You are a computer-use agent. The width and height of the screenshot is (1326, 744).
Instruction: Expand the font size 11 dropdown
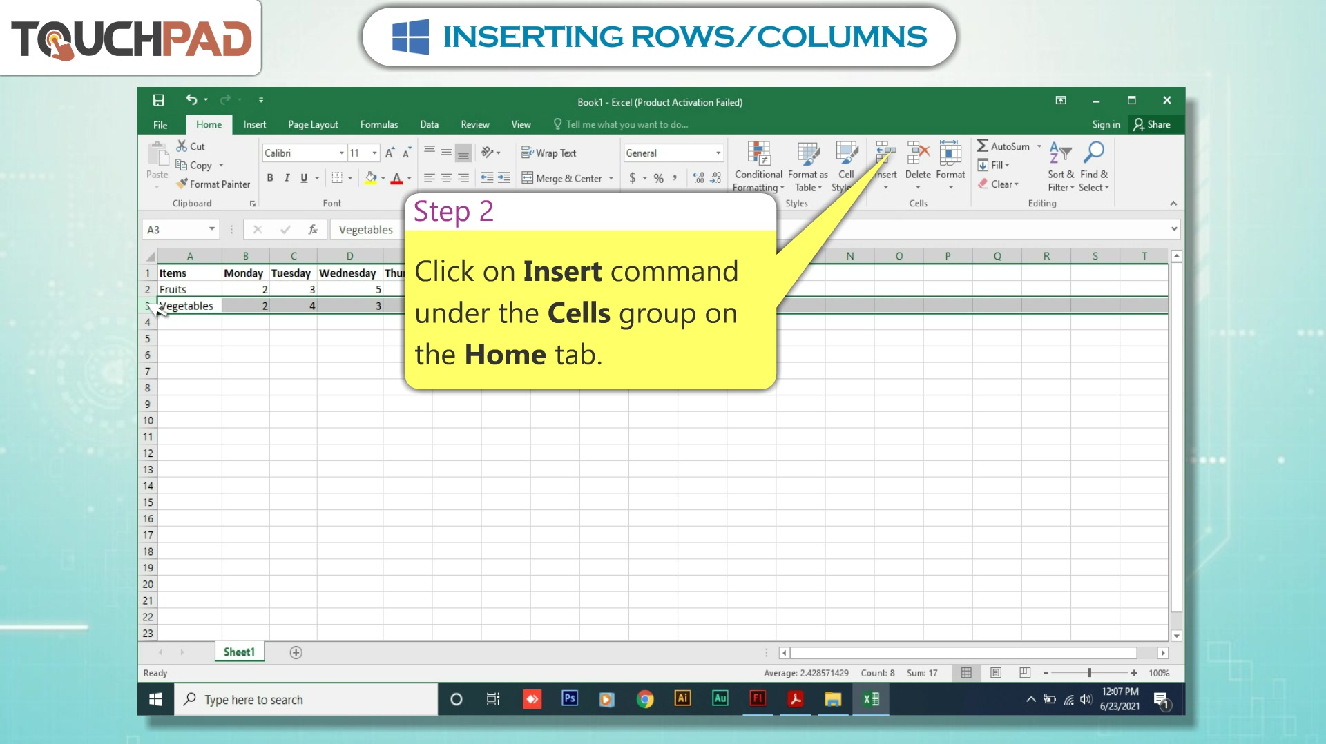coord(374,153)
